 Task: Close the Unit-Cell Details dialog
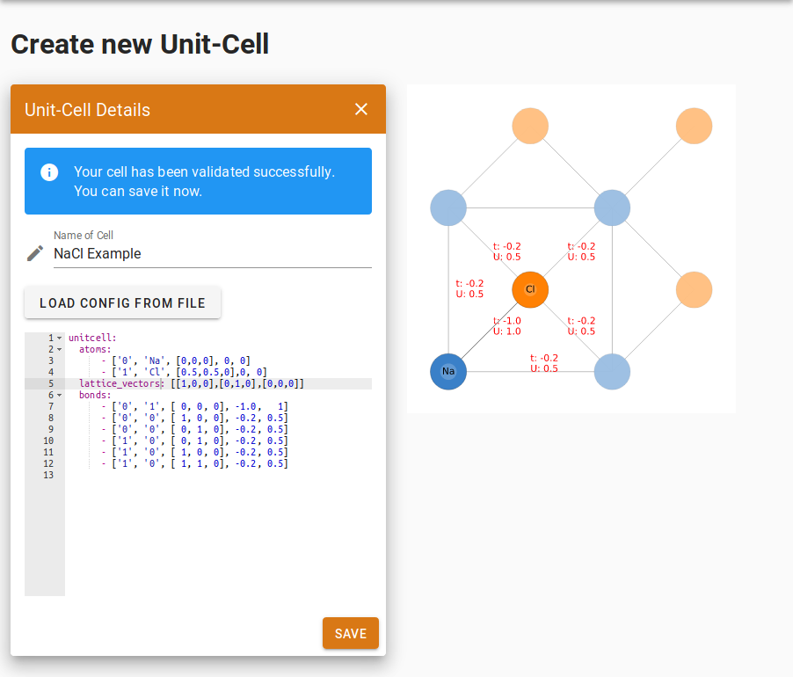(x=360, y=109)
